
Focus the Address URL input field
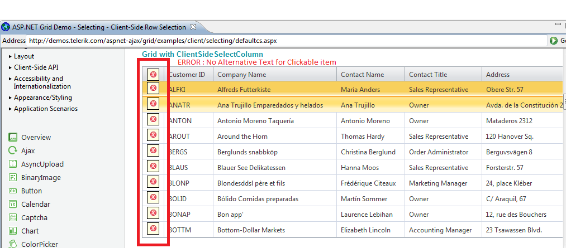coord(285,41)
